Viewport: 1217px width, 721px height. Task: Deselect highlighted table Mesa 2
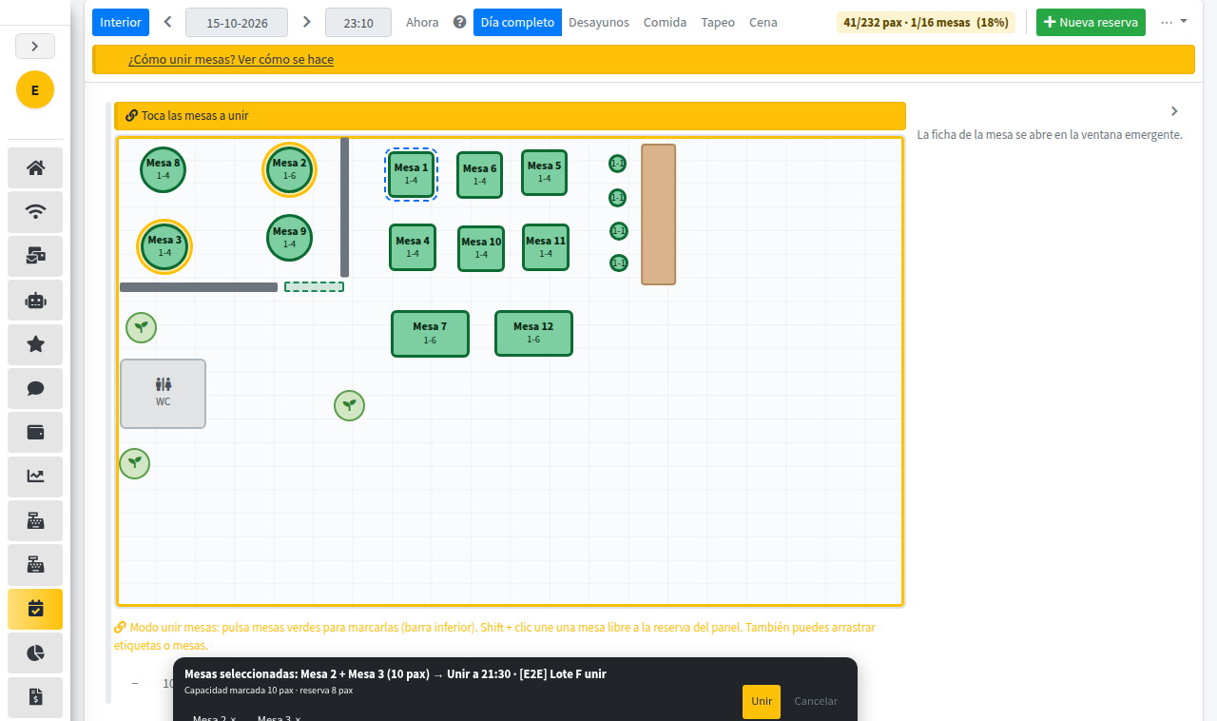[290, 169]
